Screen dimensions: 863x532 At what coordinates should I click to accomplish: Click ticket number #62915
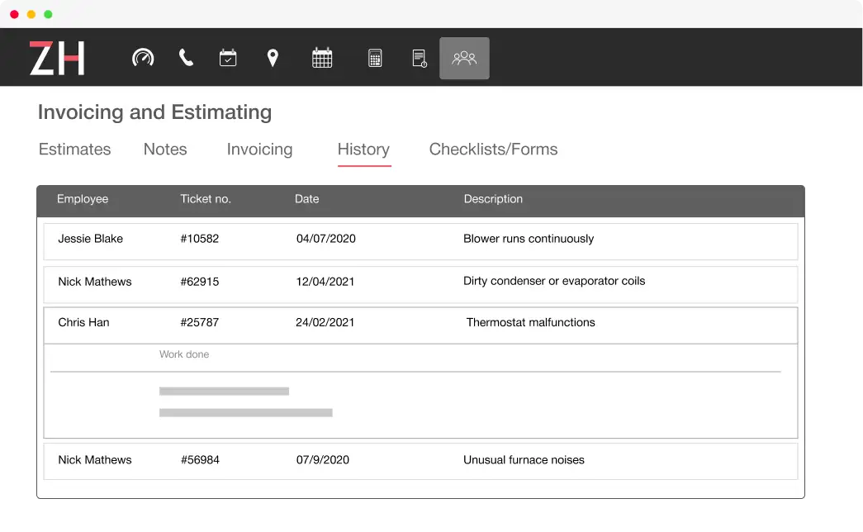point(200,282)
